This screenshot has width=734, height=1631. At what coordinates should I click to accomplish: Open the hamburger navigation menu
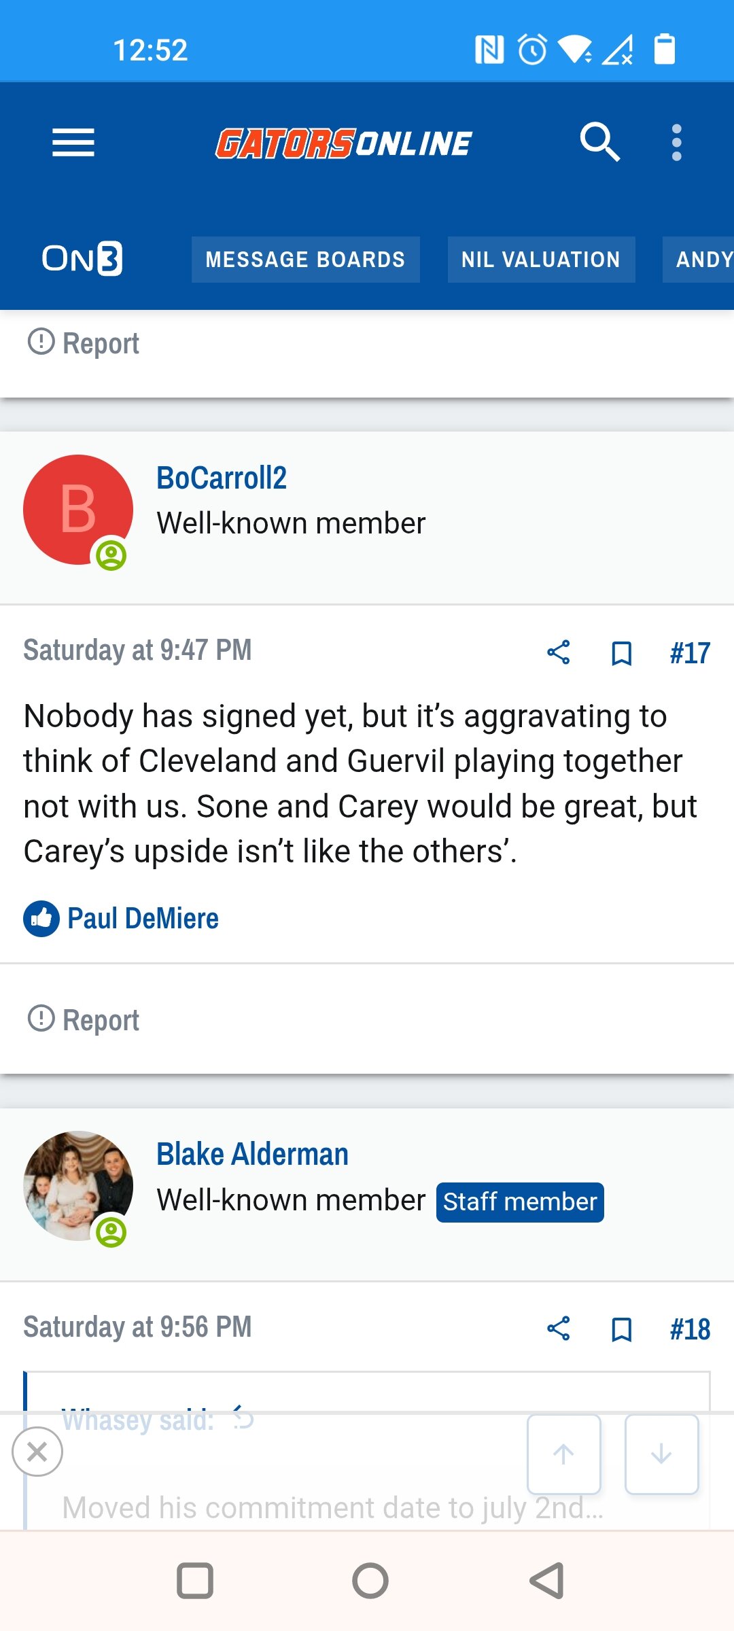coord(73,143)
